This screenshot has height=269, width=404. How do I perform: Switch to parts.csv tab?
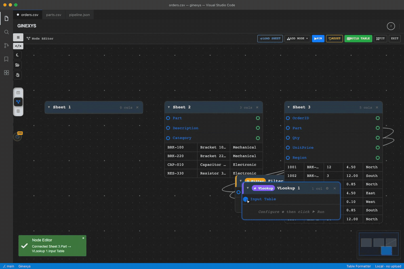(x=54, y=15)
